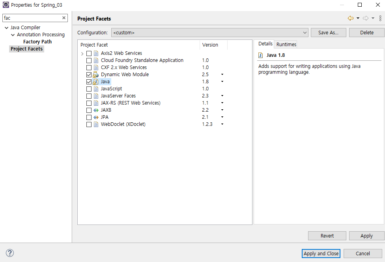This screenshot has height=262, width=385.
Task: Click the Axis2 Web Services facet icon
Action: pos(96,53)
